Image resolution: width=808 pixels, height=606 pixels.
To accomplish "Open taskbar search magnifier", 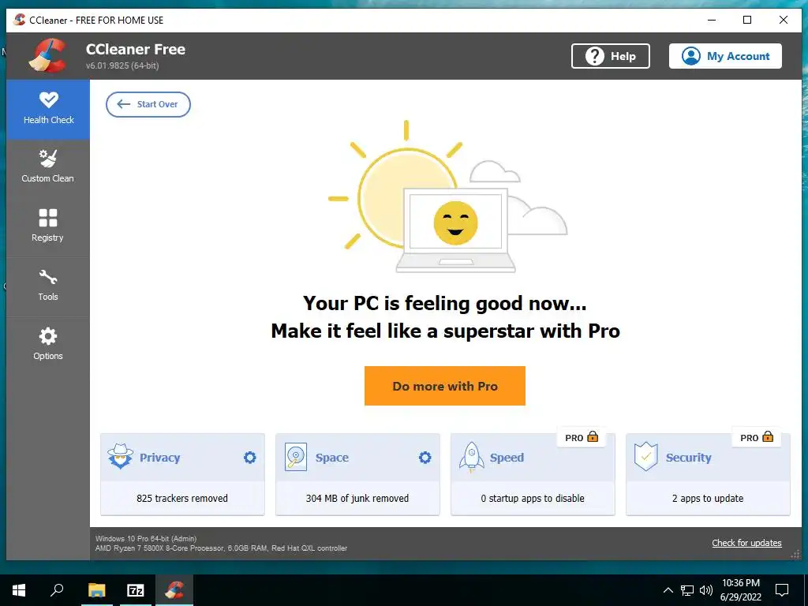I will tap(57, 590).
